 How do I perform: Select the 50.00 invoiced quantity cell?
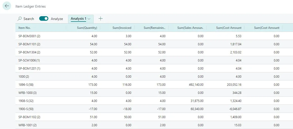click(x=128, y=117)
